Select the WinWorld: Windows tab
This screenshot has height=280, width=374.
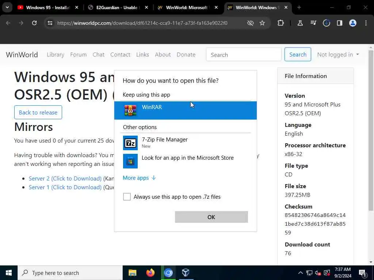point(257,7)
